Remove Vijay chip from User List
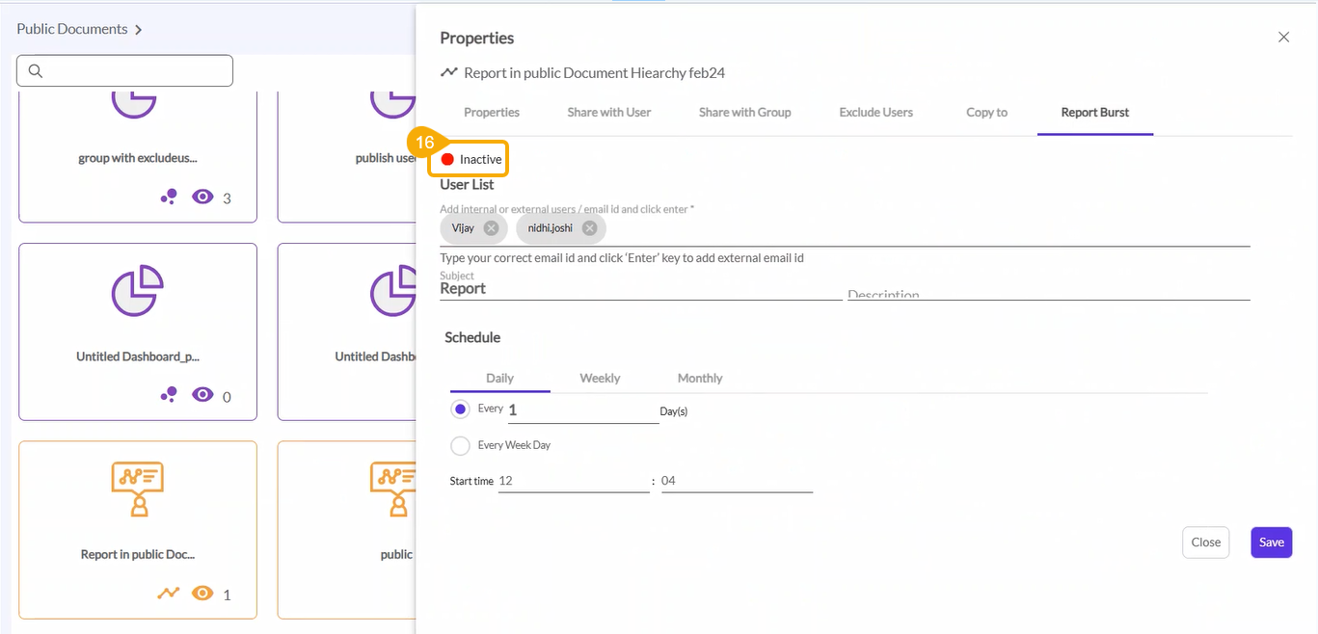Screen dimensions: 1318x634 pos(491,228)
